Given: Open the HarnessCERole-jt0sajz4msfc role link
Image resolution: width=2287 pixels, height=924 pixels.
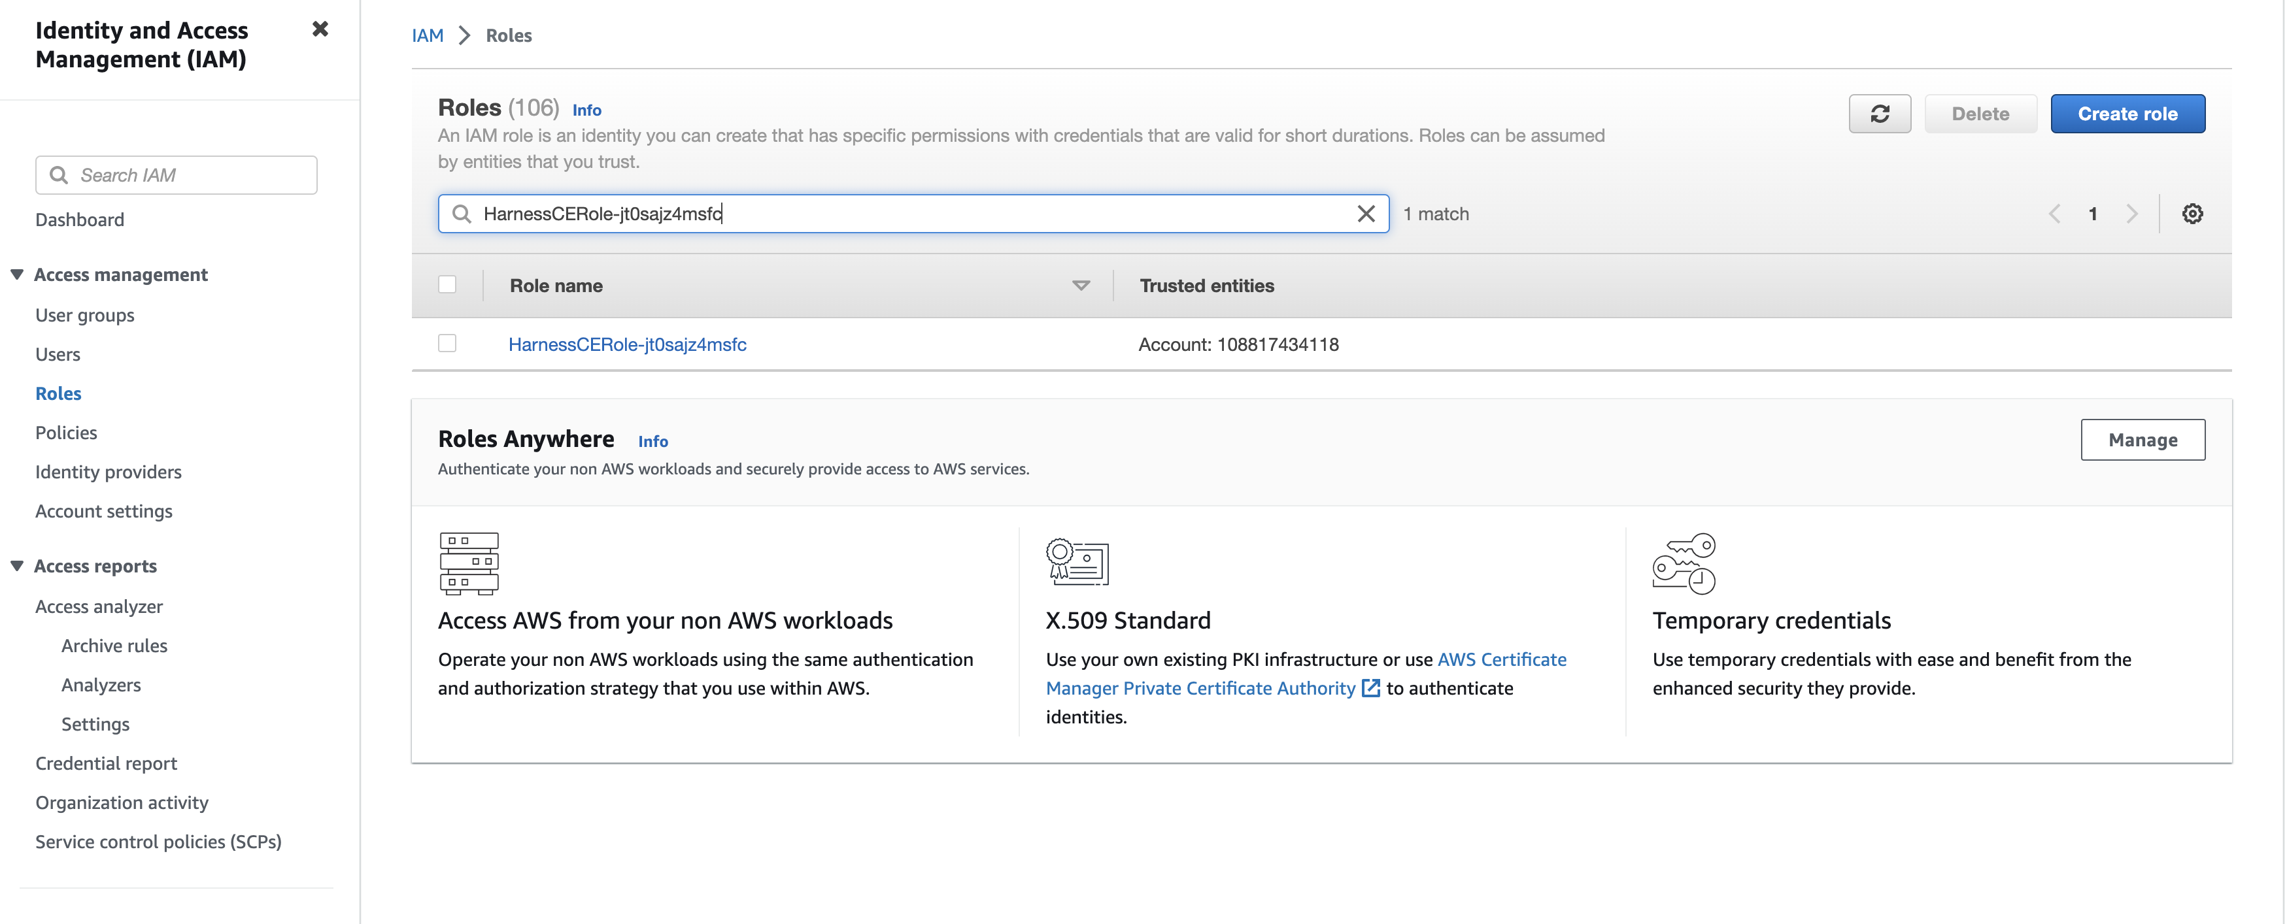Looking at the screenshot, I should coord(627,344).
